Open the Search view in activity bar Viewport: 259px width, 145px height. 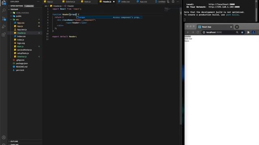tap(4, 10)
